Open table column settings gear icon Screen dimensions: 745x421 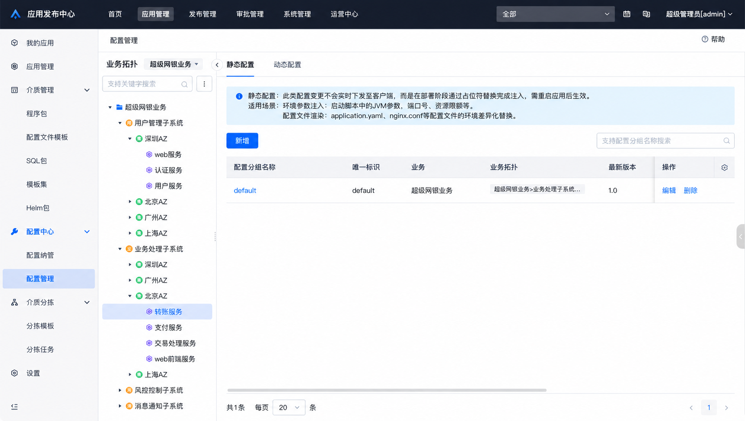point(724,167)
